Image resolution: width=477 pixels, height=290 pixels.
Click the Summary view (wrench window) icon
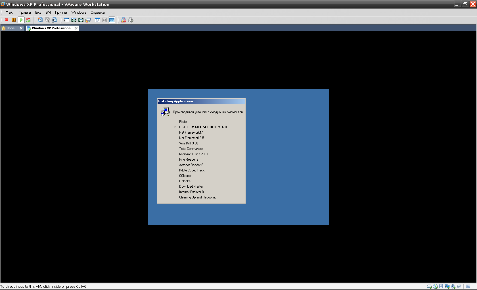[97, 20]
